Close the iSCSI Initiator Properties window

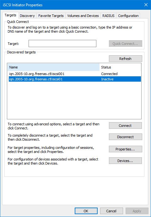click(146, 5)
